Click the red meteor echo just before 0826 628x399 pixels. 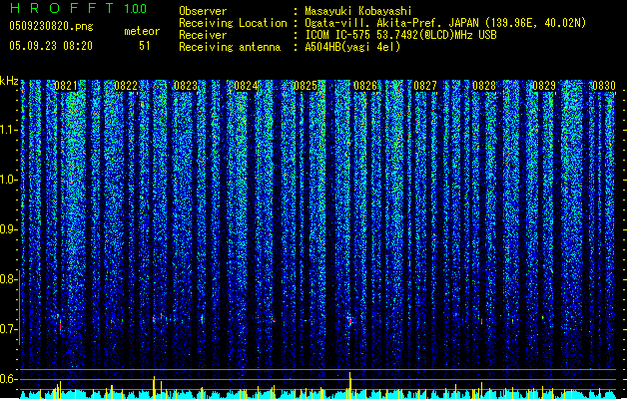[x=350, y=321]
